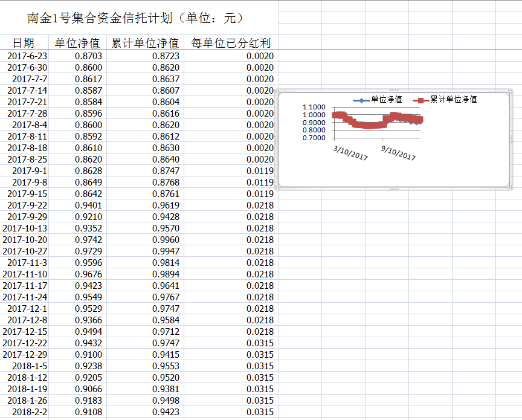Click the blue 单位净值 legend marker
522x420 pixels.
coord(362,100)
